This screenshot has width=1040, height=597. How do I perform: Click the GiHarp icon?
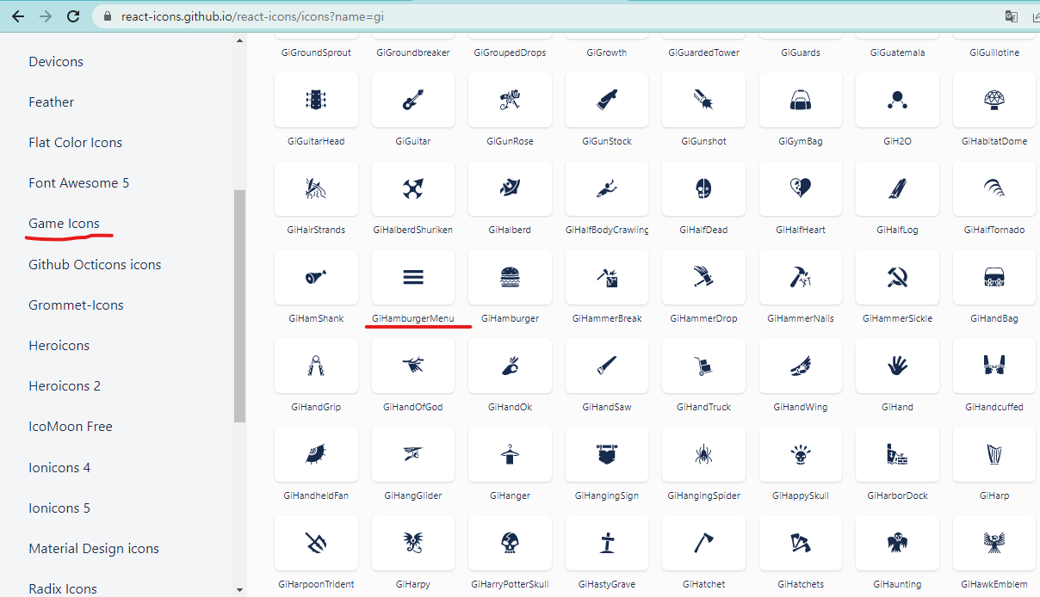click(994, 454)
